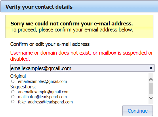Click the suggestions list scroll-up arrow
Image resolution: width=158 pixels, height=117 pixels.
click(151, 79)
